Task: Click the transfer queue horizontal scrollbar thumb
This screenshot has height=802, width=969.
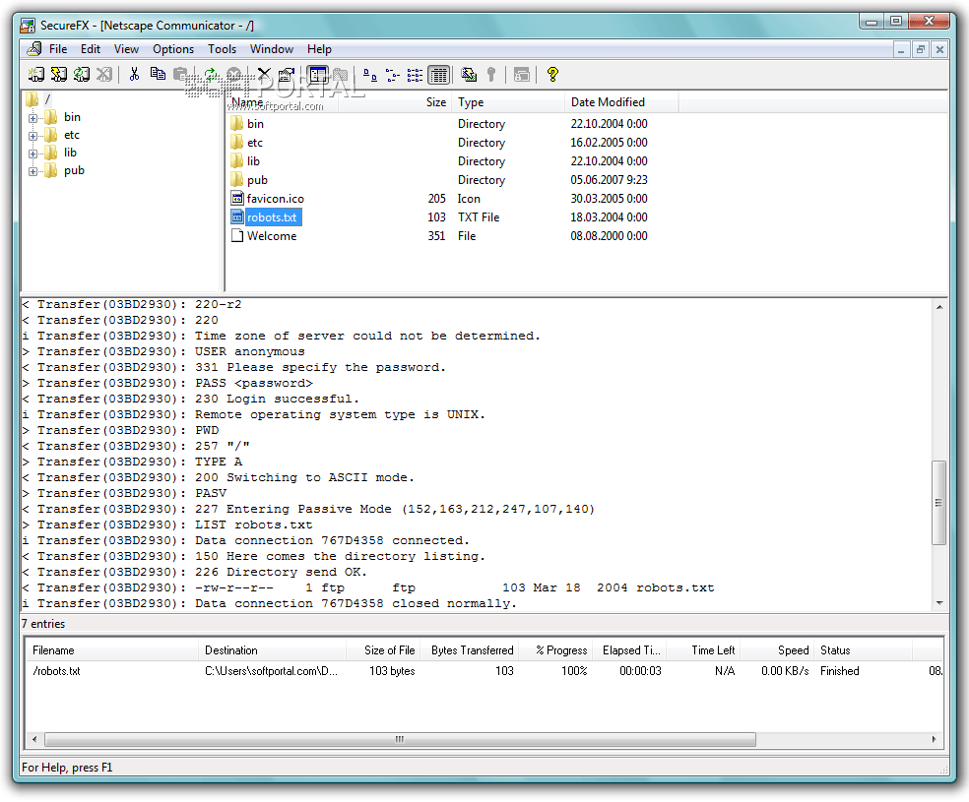Action: pos(400,739)
